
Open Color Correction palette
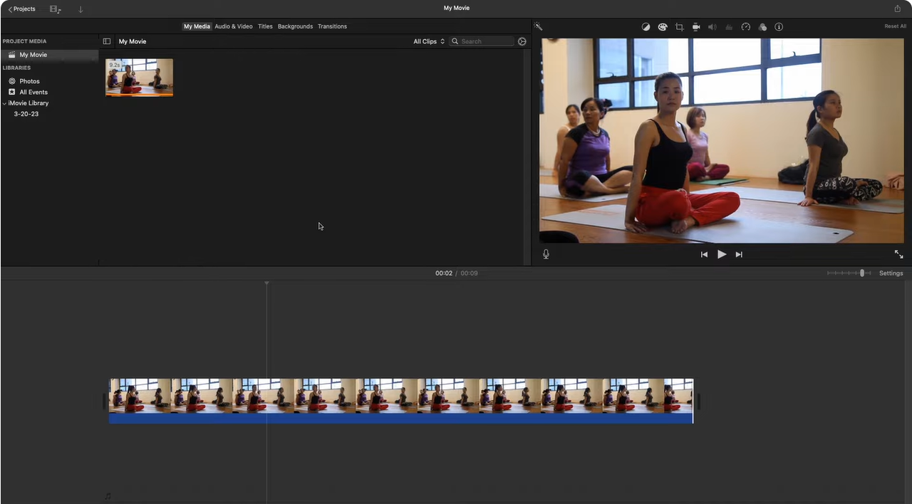(x=662, y=27)
